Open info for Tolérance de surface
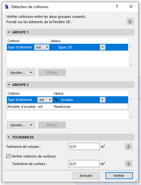Image resolution: width=141 pixels, height=185 pixels. (129, 164)
